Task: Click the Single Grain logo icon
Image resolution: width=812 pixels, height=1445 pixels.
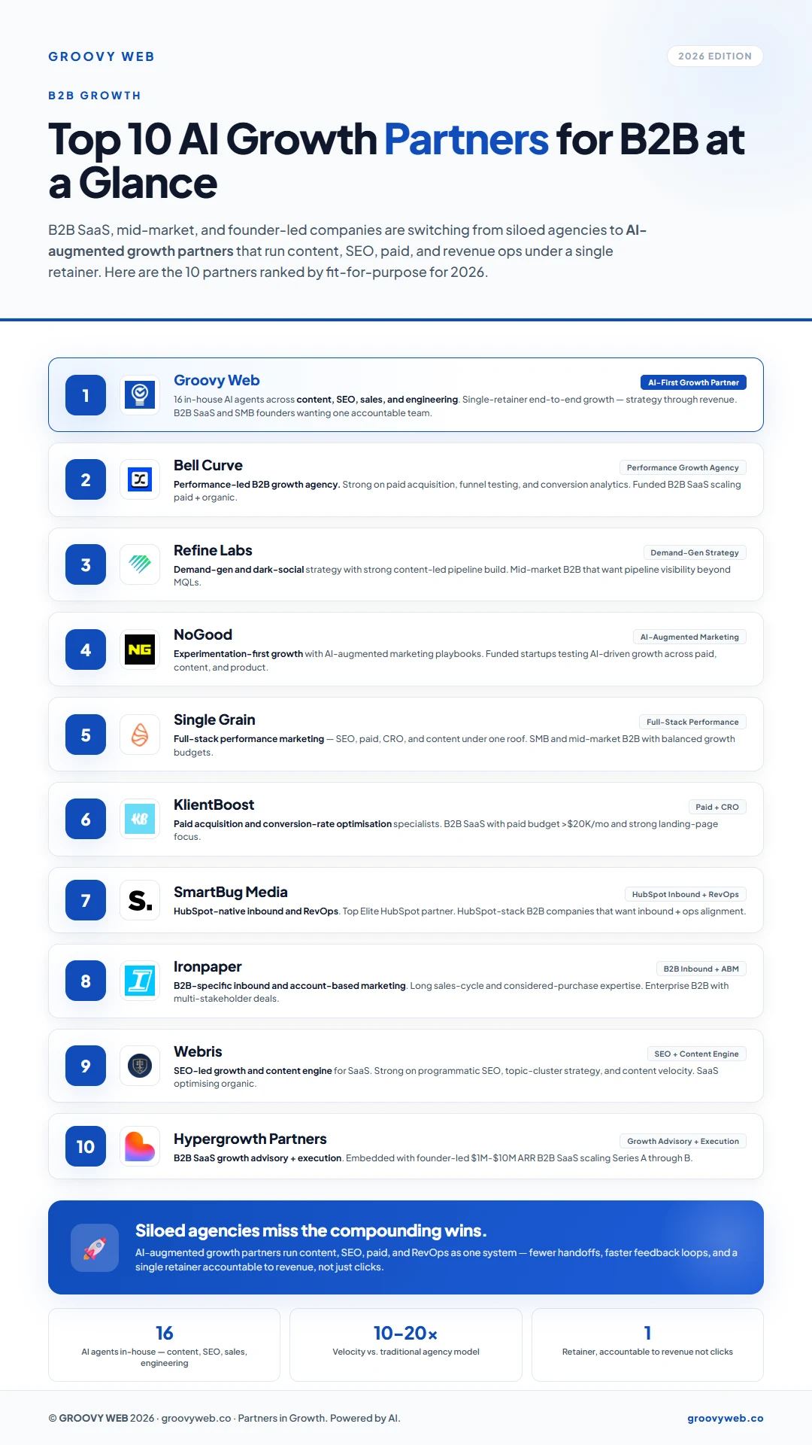Action: pyautogui.click(x=140, y=735)
